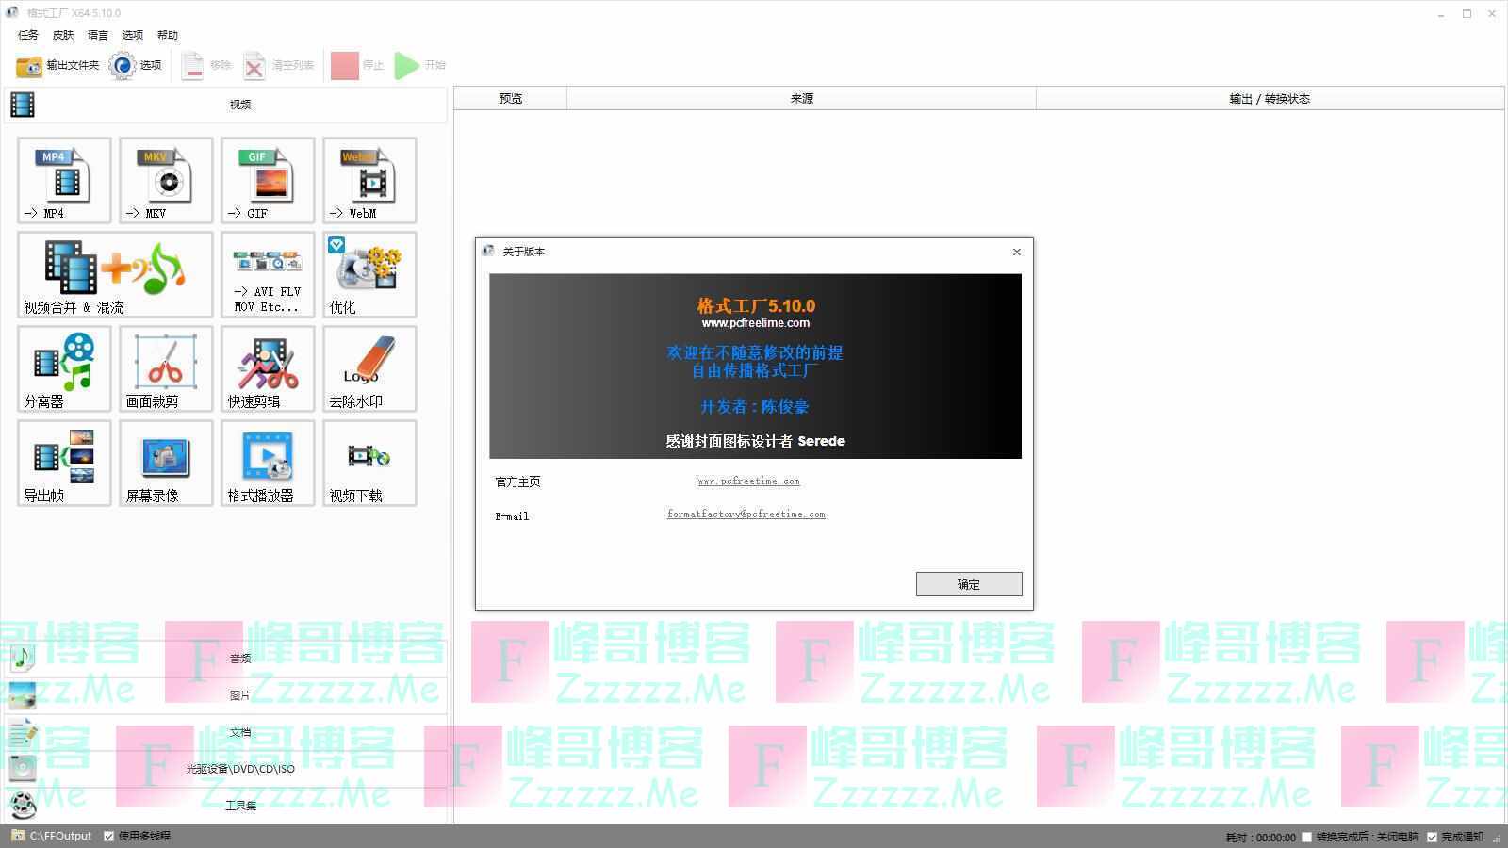The height and width of the screenshot is (848, 1508).
Task: Click the 来源 column header
Action: pos(801,99)
